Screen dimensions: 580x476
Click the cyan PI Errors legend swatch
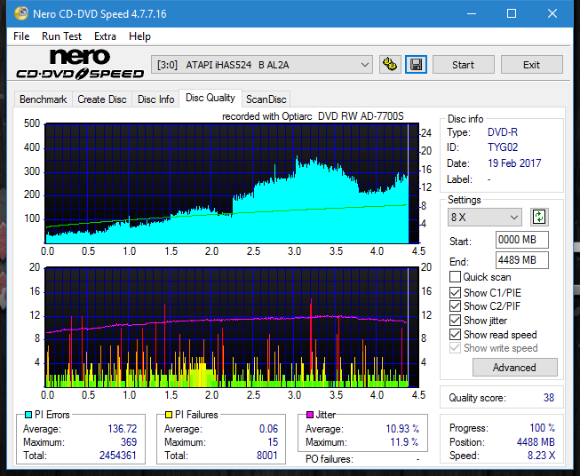[x=28, y=415]
